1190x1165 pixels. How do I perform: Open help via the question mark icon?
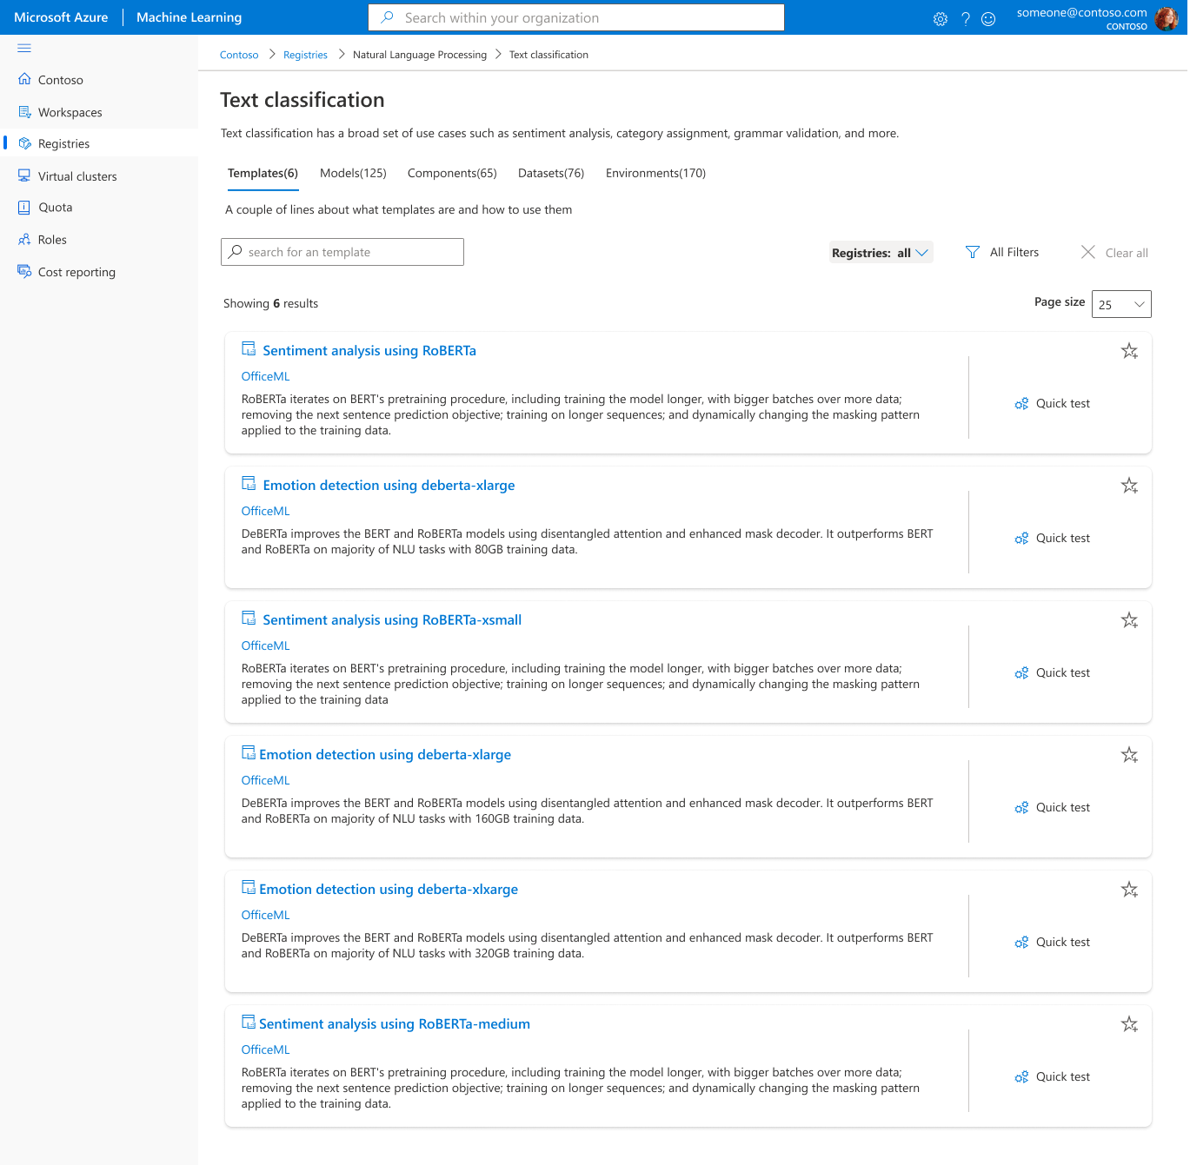pos(966,19)
